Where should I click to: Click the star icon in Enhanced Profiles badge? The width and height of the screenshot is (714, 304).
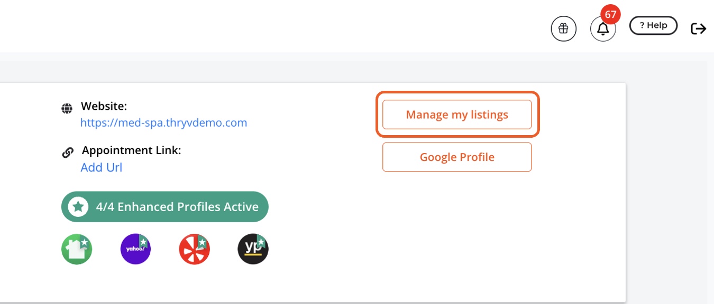[78, 207]
